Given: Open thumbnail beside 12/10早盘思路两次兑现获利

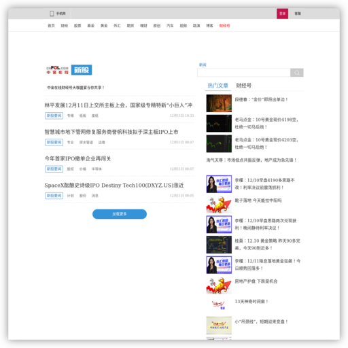Looking at the screenshot, I should (219, 224).
